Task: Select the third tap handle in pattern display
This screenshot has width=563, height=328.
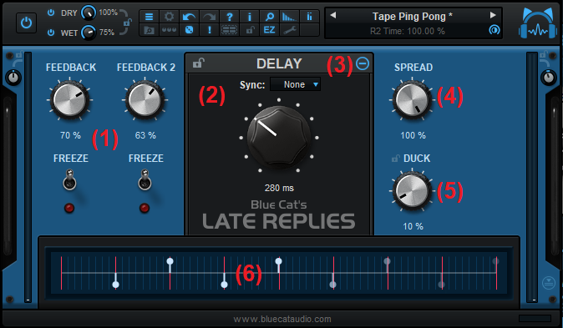Action: 224,285
